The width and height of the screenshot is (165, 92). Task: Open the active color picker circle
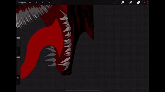[146, 3]
